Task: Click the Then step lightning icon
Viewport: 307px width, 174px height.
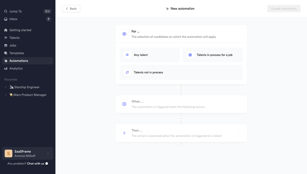Action: pyautogui.click(x=124, y=133)
